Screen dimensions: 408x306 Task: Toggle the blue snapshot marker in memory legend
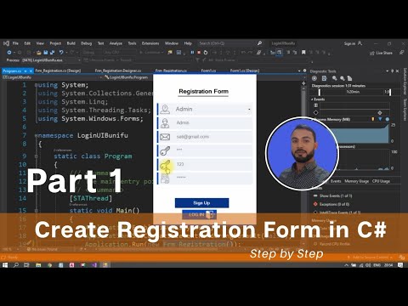click(380, 119)
